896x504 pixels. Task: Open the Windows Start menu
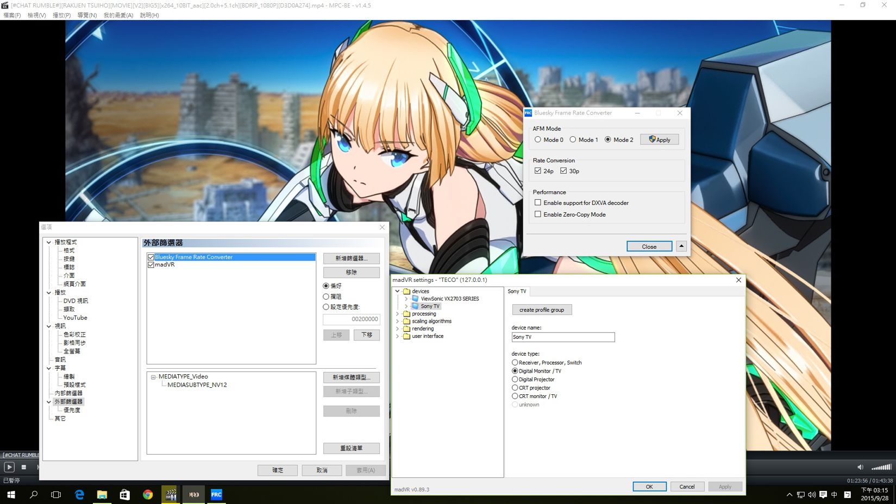11,495
